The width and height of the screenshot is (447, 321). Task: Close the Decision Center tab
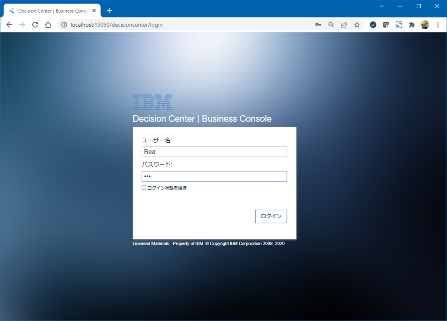[94, 11]
